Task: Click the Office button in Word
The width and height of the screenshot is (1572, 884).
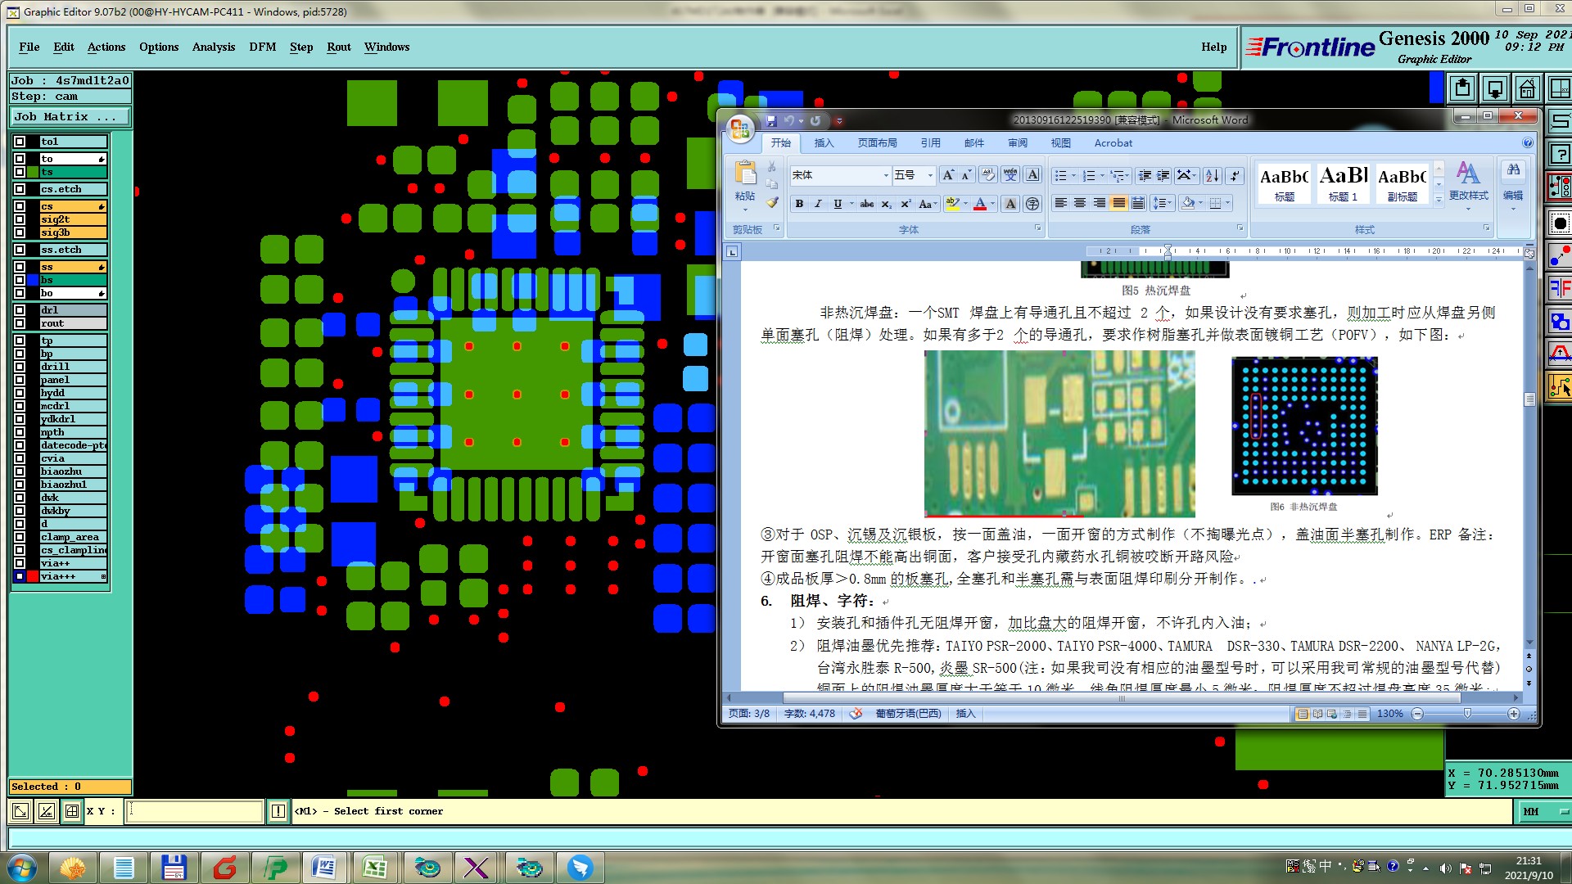Action: (x=740, y=129)
